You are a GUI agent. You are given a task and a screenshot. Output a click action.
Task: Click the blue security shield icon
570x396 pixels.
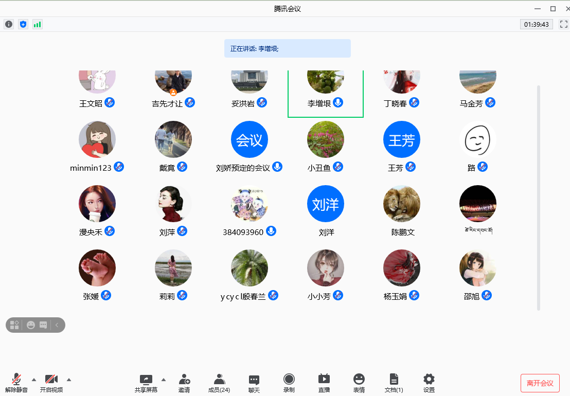[x=23, y=24]
